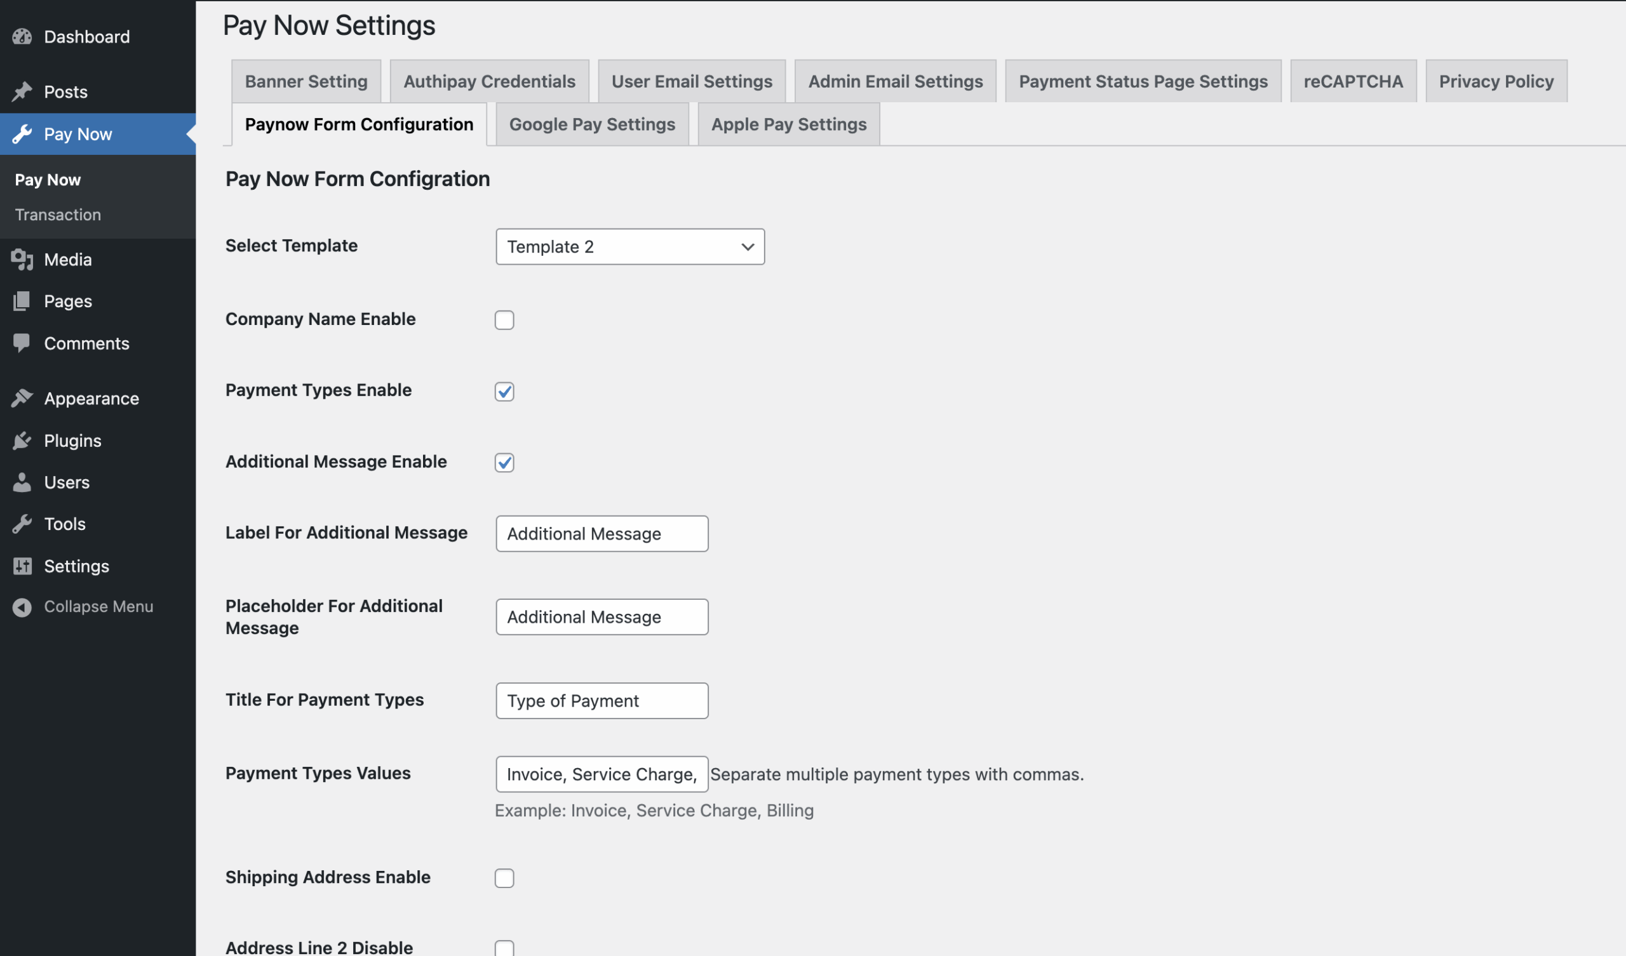
Task: Click the Comments speech bubble icon
Action: (22, 343)
